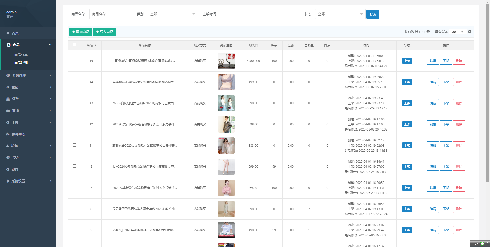The image size is (490, 247).
Task: Click the 添加商品 button
Action: (x=81, y=32)
